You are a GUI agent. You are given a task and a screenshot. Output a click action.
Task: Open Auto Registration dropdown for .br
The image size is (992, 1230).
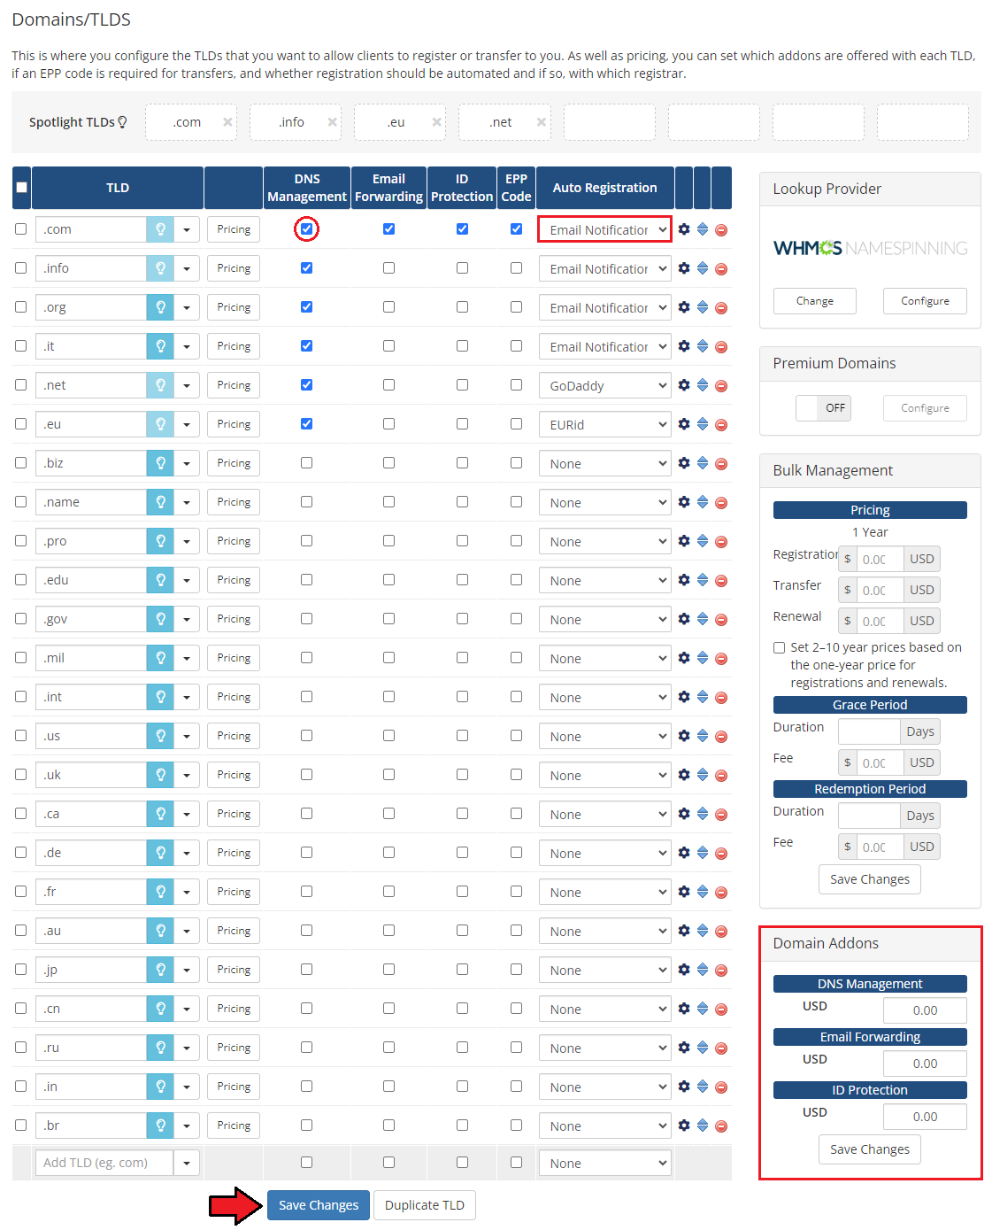click(x=604, y=1126)
